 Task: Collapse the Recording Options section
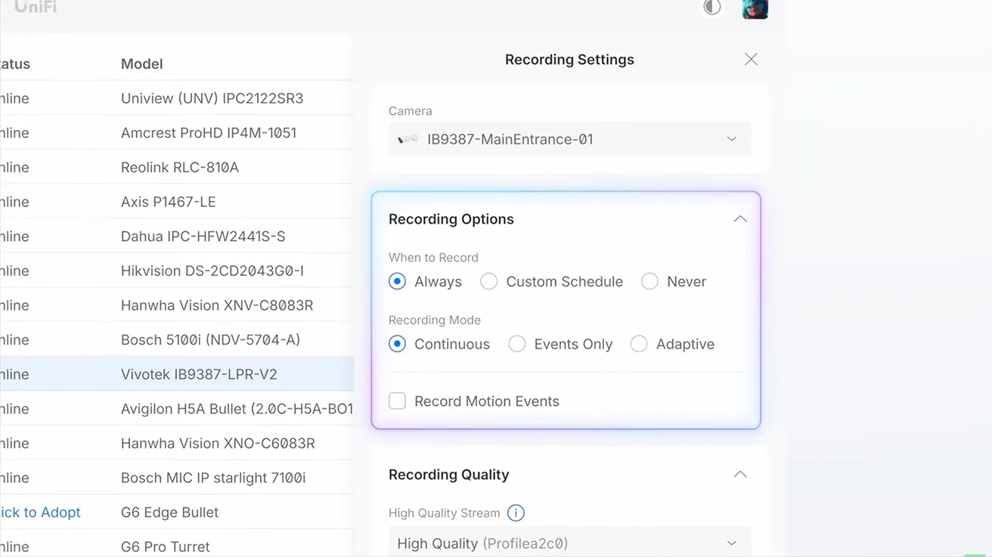click(740, 219)
